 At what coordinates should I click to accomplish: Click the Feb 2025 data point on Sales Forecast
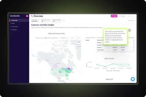(x=105, y=66)
